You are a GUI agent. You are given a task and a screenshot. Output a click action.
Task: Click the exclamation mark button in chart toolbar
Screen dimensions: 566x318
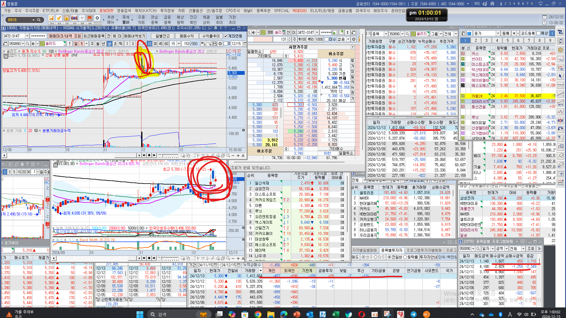point(69,44)
